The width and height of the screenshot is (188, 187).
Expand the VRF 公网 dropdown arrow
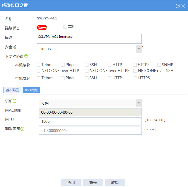[x=139, y=103]
